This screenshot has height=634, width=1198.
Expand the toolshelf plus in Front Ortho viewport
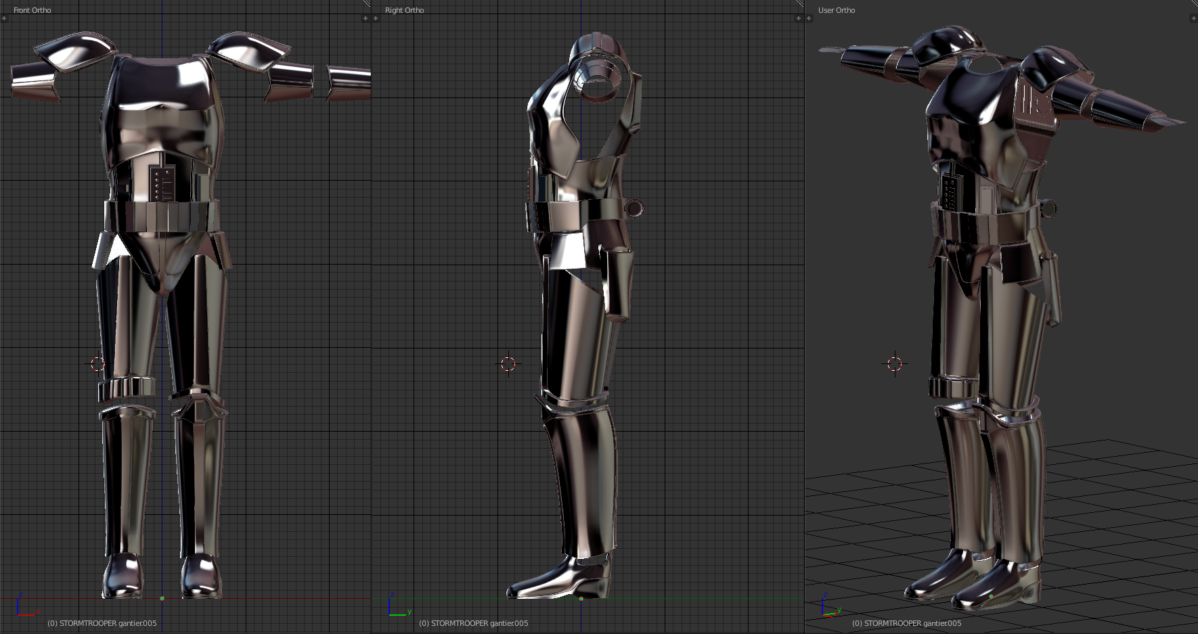tap(3, 18)
